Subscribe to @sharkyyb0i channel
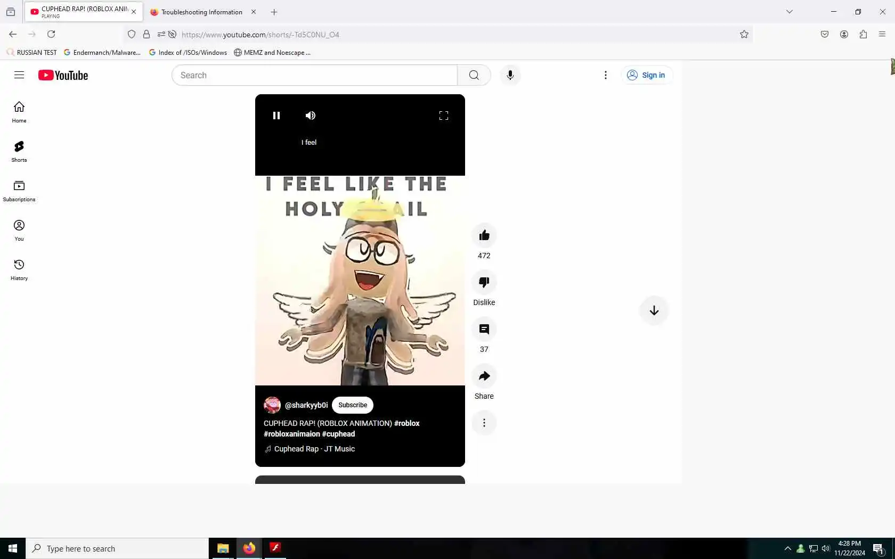Image resolution: width=895 pixels, height=559 pixels. coord(353,405)
